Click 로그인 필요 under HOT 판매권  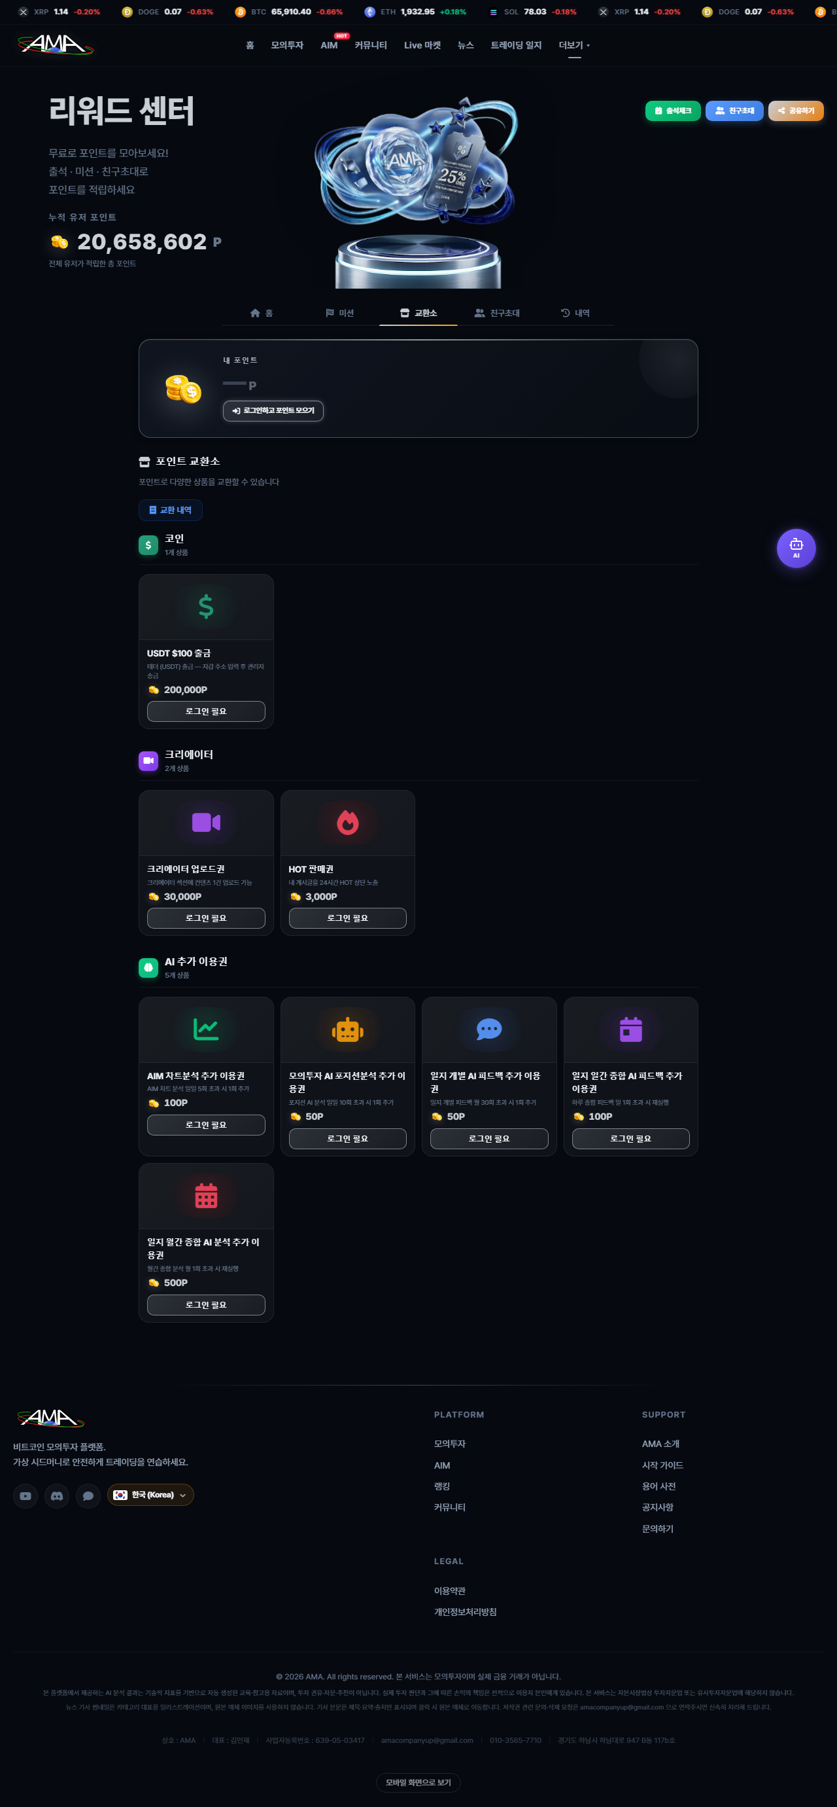348,918
